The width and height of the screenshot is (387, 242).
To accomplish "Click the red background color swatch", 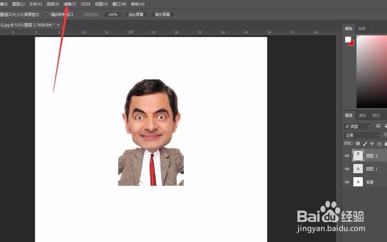I will [352, 43].
